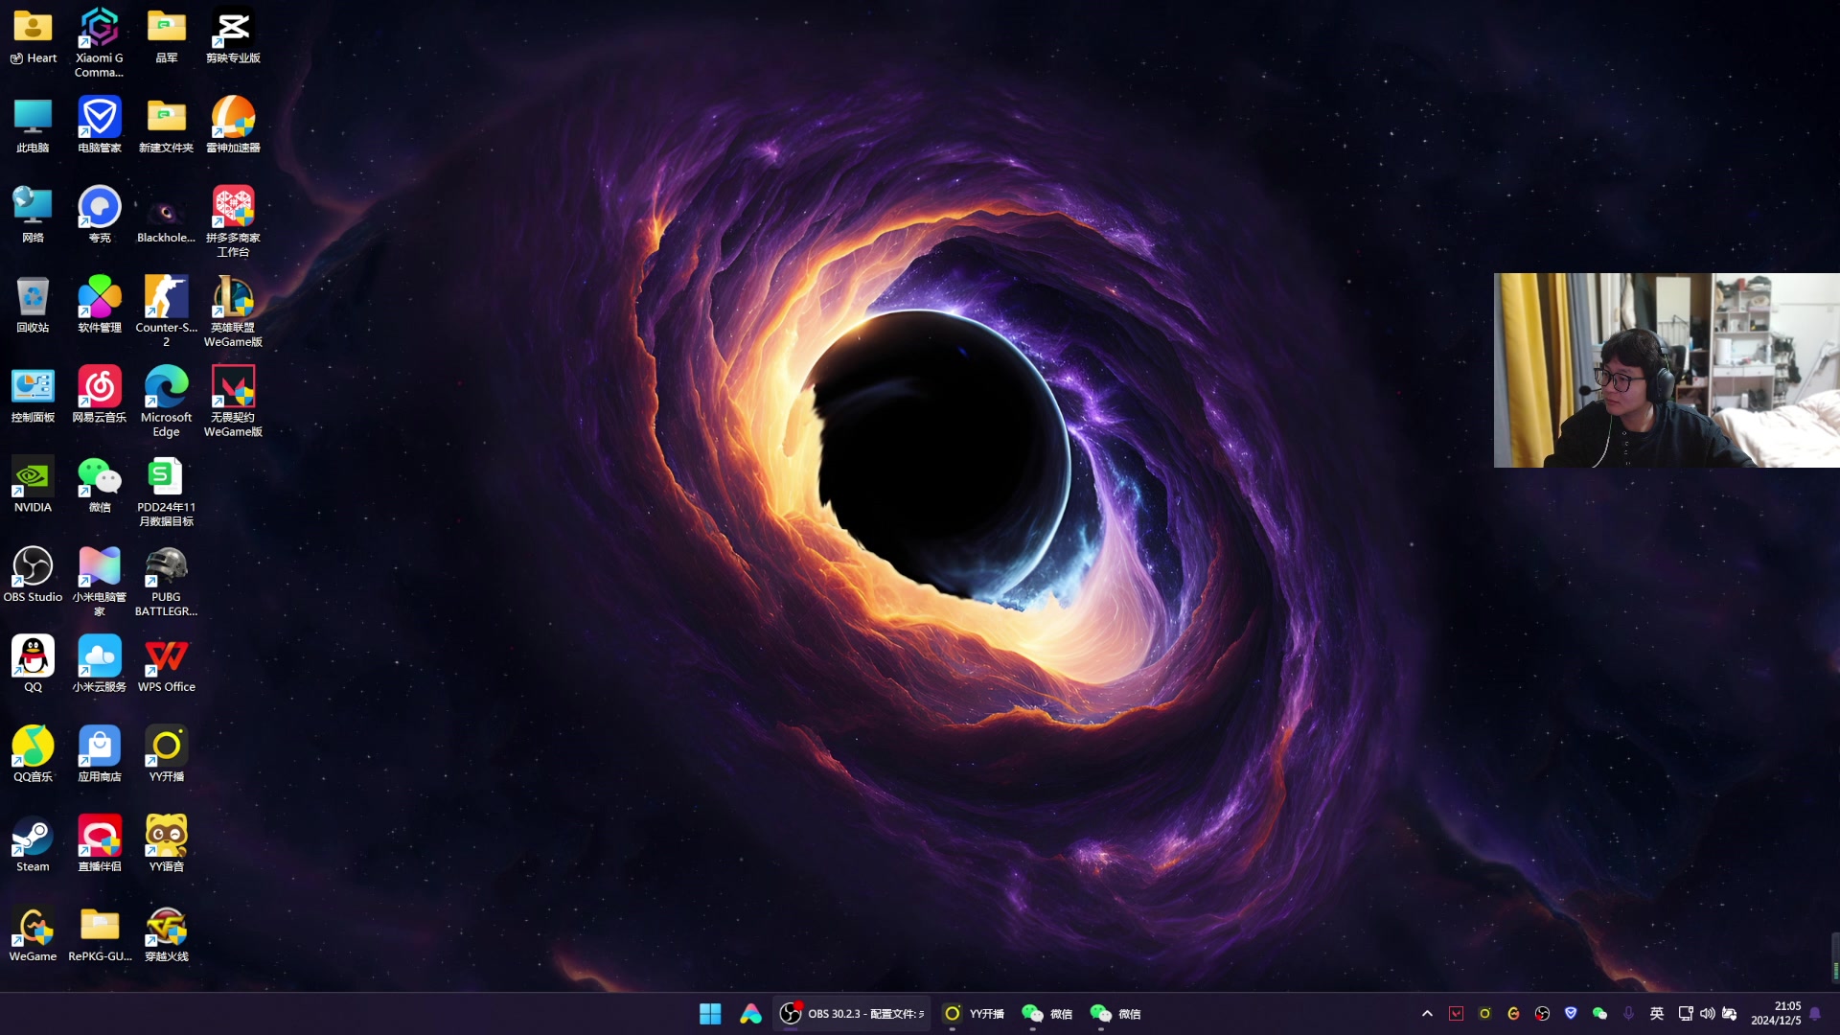Screen dimensions: 1840x1035
Task: Select the 直播伴侣 desktop icon
Action: (99, 843)
